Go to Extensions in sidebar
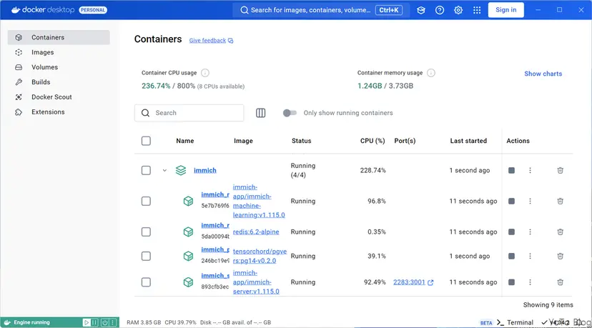Screen dimensions: 592x328 click(x=59, y=111)
